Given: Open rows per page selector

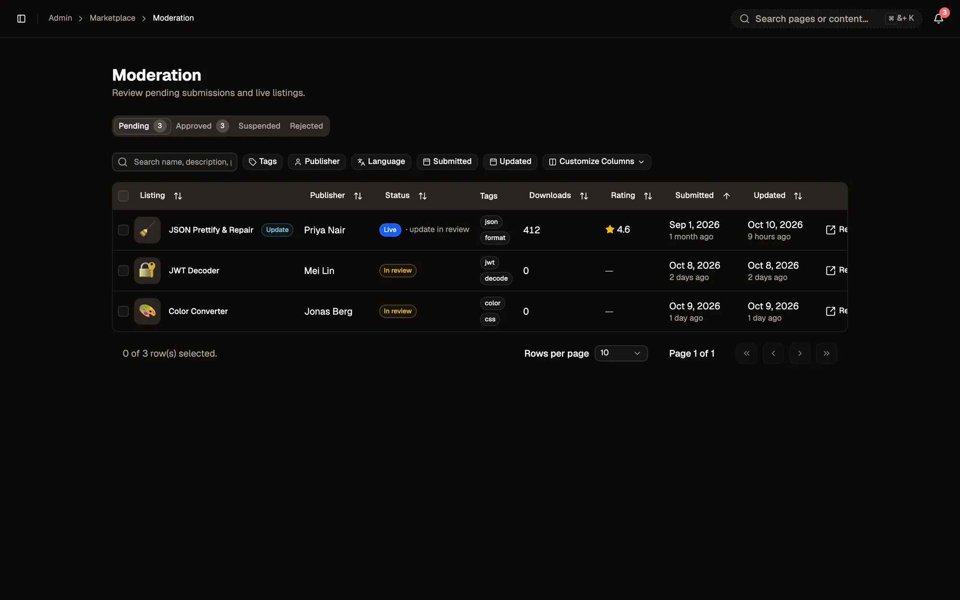Looking at the screenshot, I should (x=621, y=353).
